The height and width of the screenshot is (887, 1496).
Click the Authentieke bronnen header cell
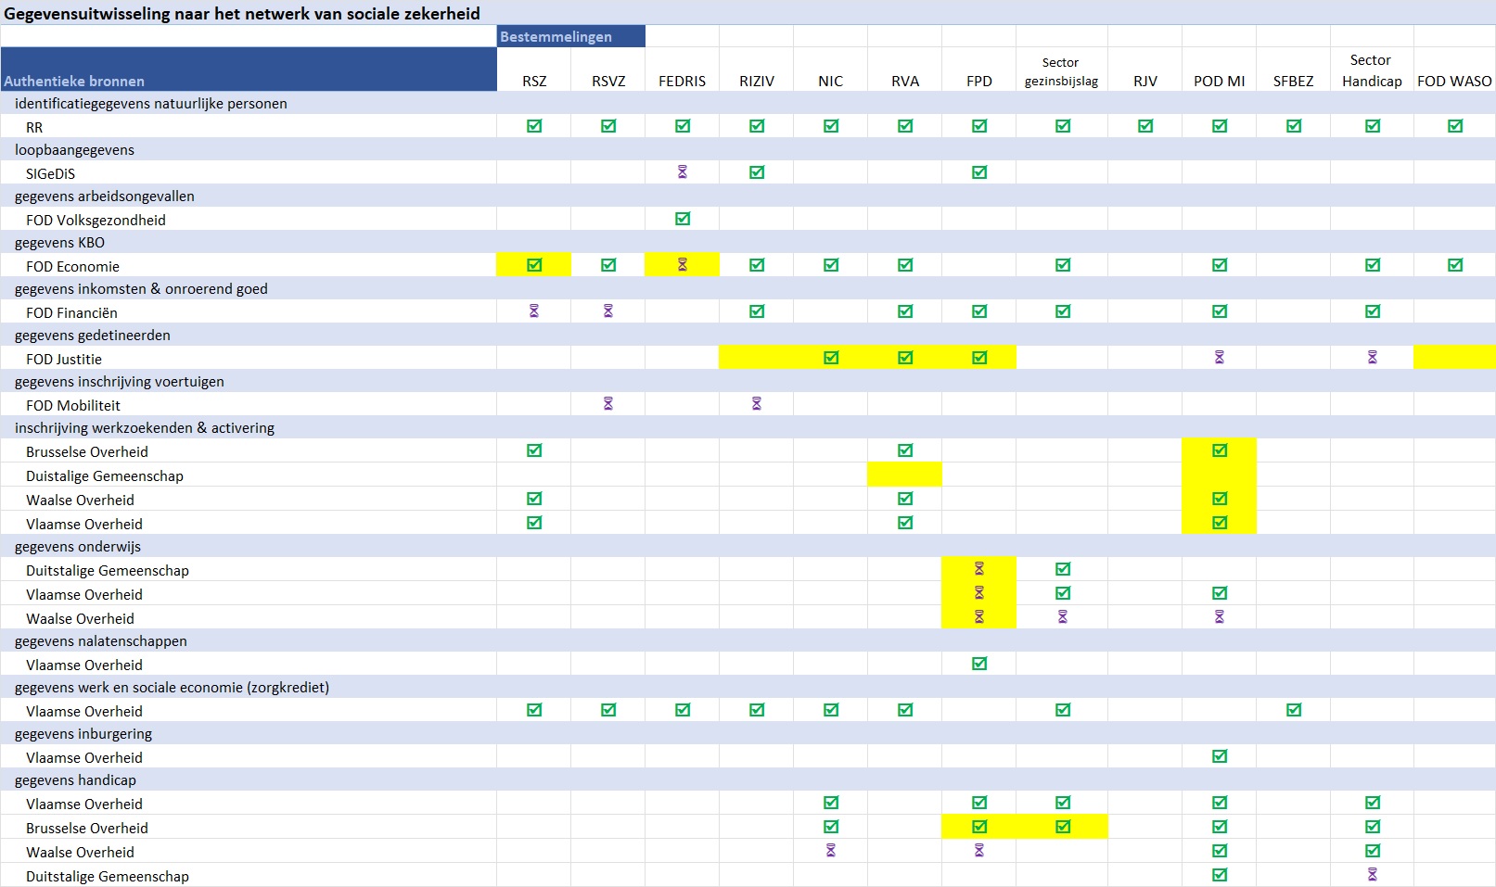coord(249,70)
